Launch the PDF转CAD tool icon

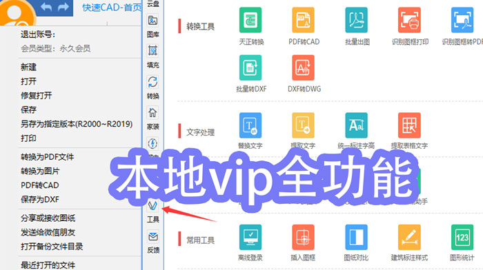click(x=303, y=20)
